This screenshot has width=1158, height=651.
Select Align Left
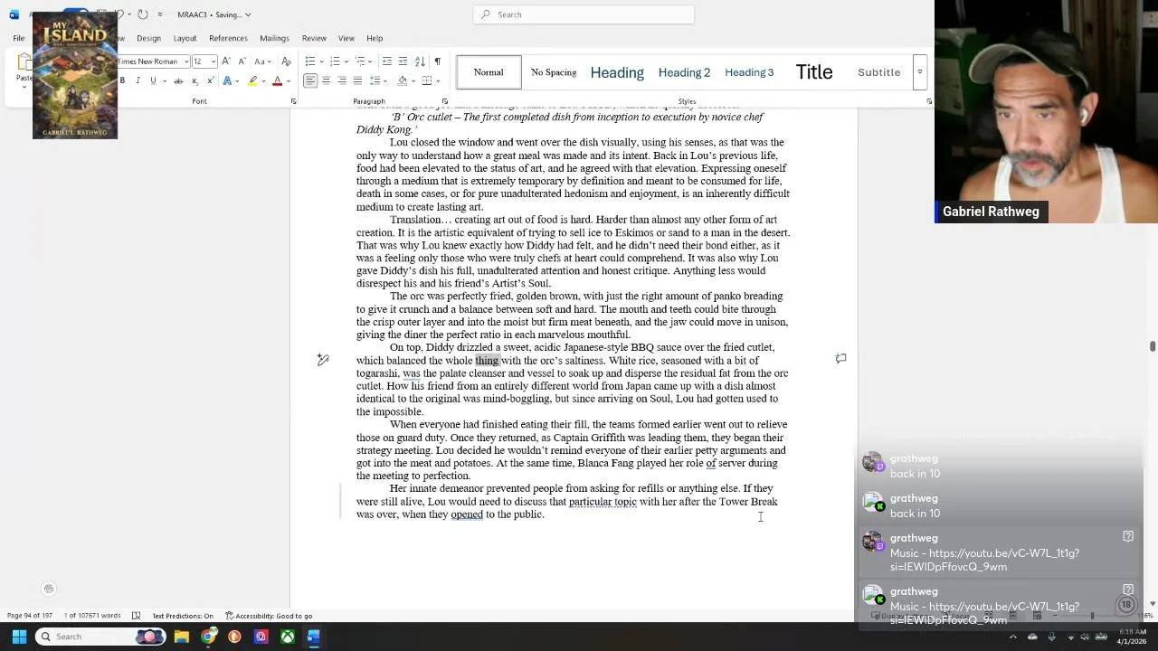[x=310, y=80]
